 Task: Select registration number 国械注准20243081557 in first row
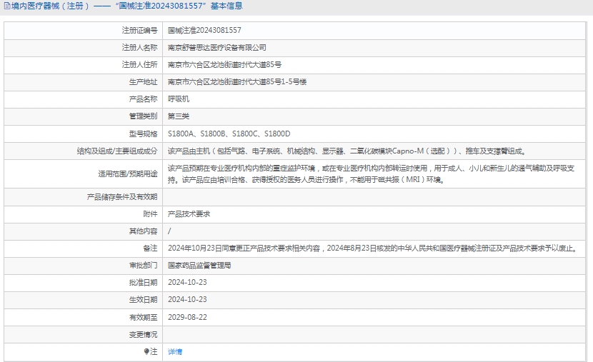pyautogui.click(x=204, y=30)
